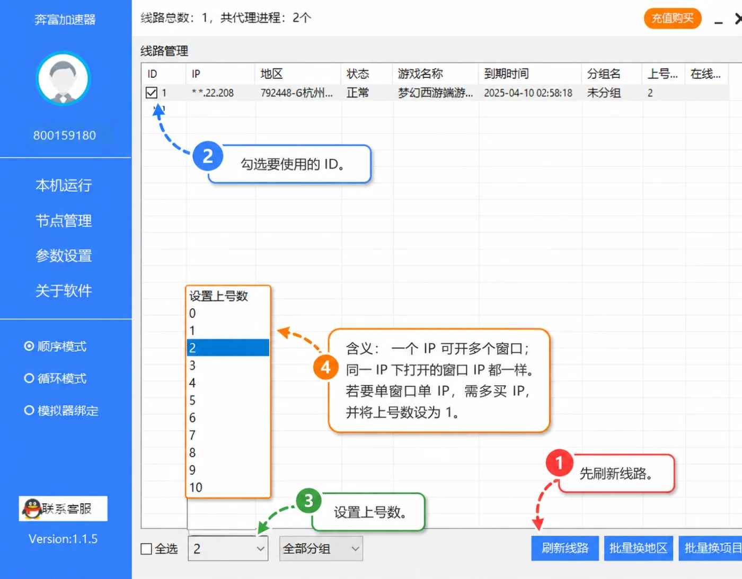The image size is (742, 579).
Task: Click the 批量换地区 button
Action: 639,548
